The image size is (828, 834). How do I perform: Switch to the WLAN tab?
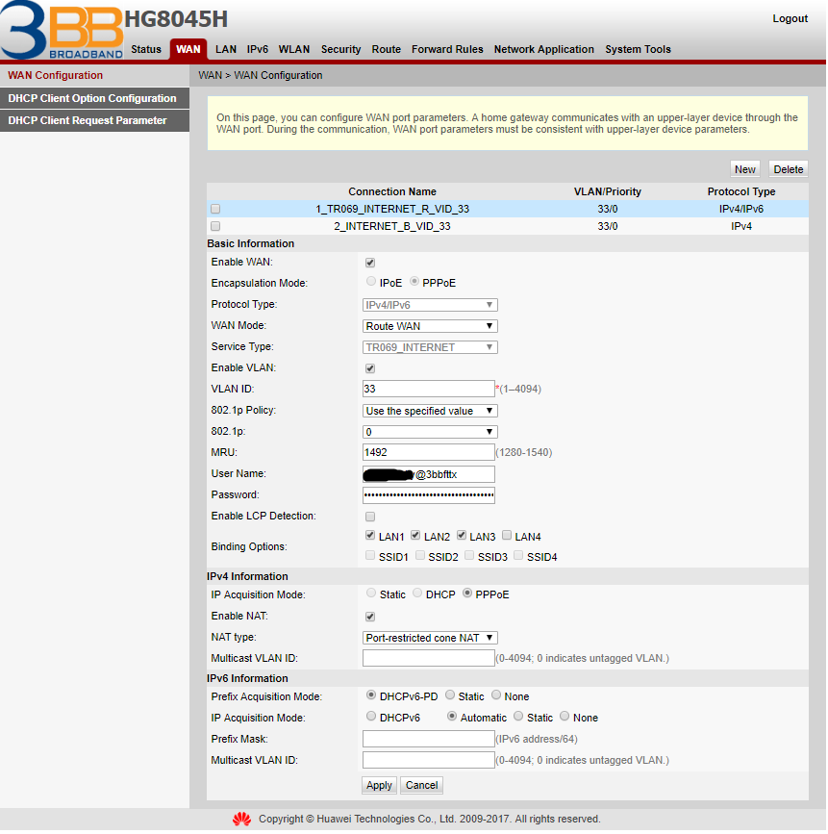click(x=294, y=49)
